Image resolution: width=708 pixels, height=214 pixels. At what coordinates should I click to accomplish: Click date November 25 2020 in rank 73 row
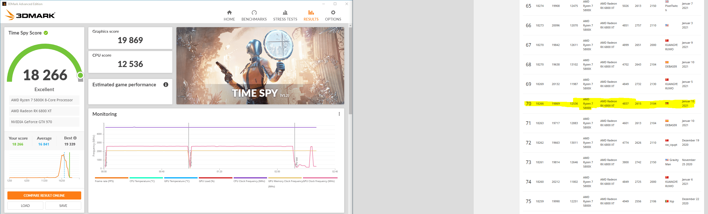[x=689, y=162]
